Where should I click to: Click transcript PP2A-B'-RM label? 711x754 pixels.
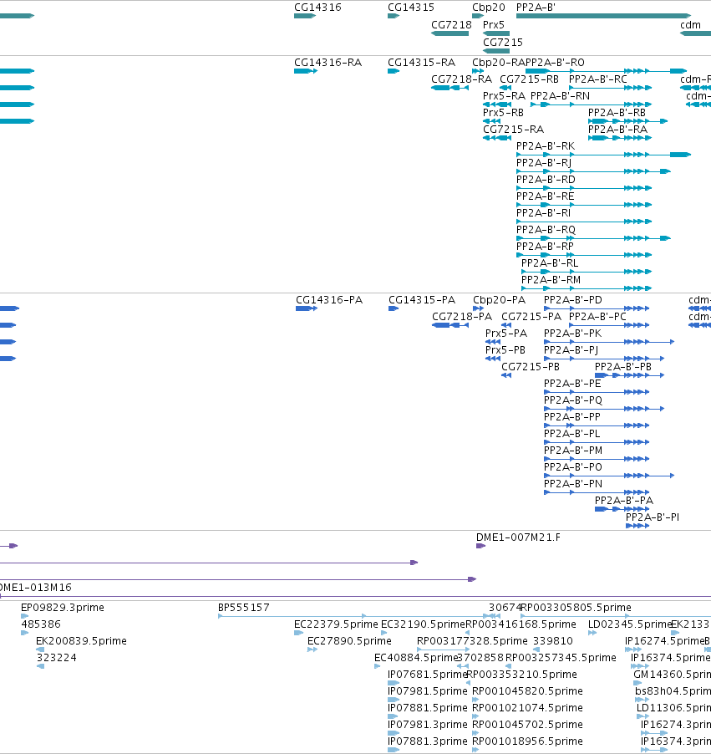(x=551, y=280)
